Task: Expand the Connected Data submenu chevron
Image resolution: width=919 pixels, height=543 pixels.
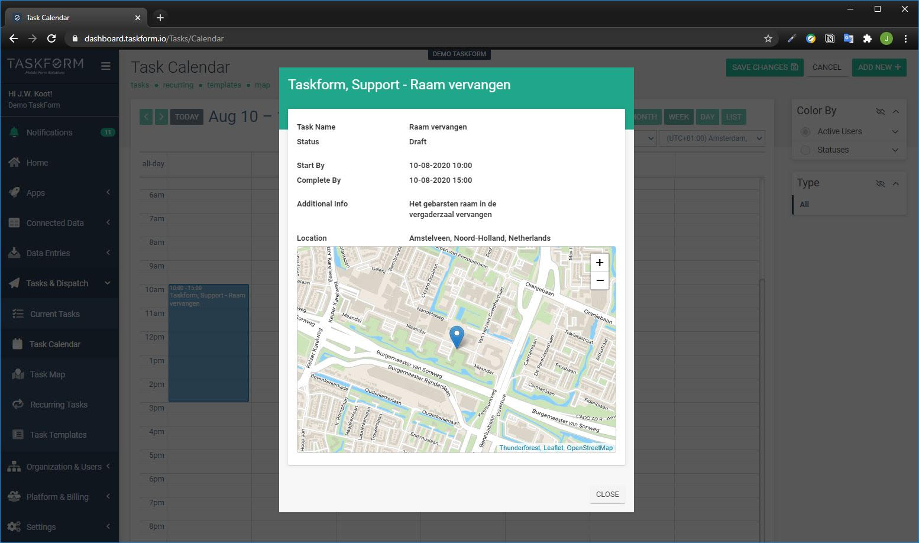Action: pos(108,222)
